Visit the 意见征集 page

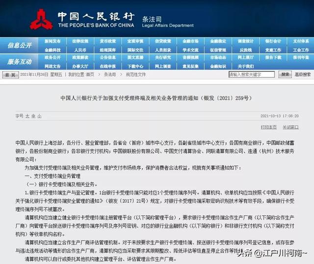pos(190,66)
